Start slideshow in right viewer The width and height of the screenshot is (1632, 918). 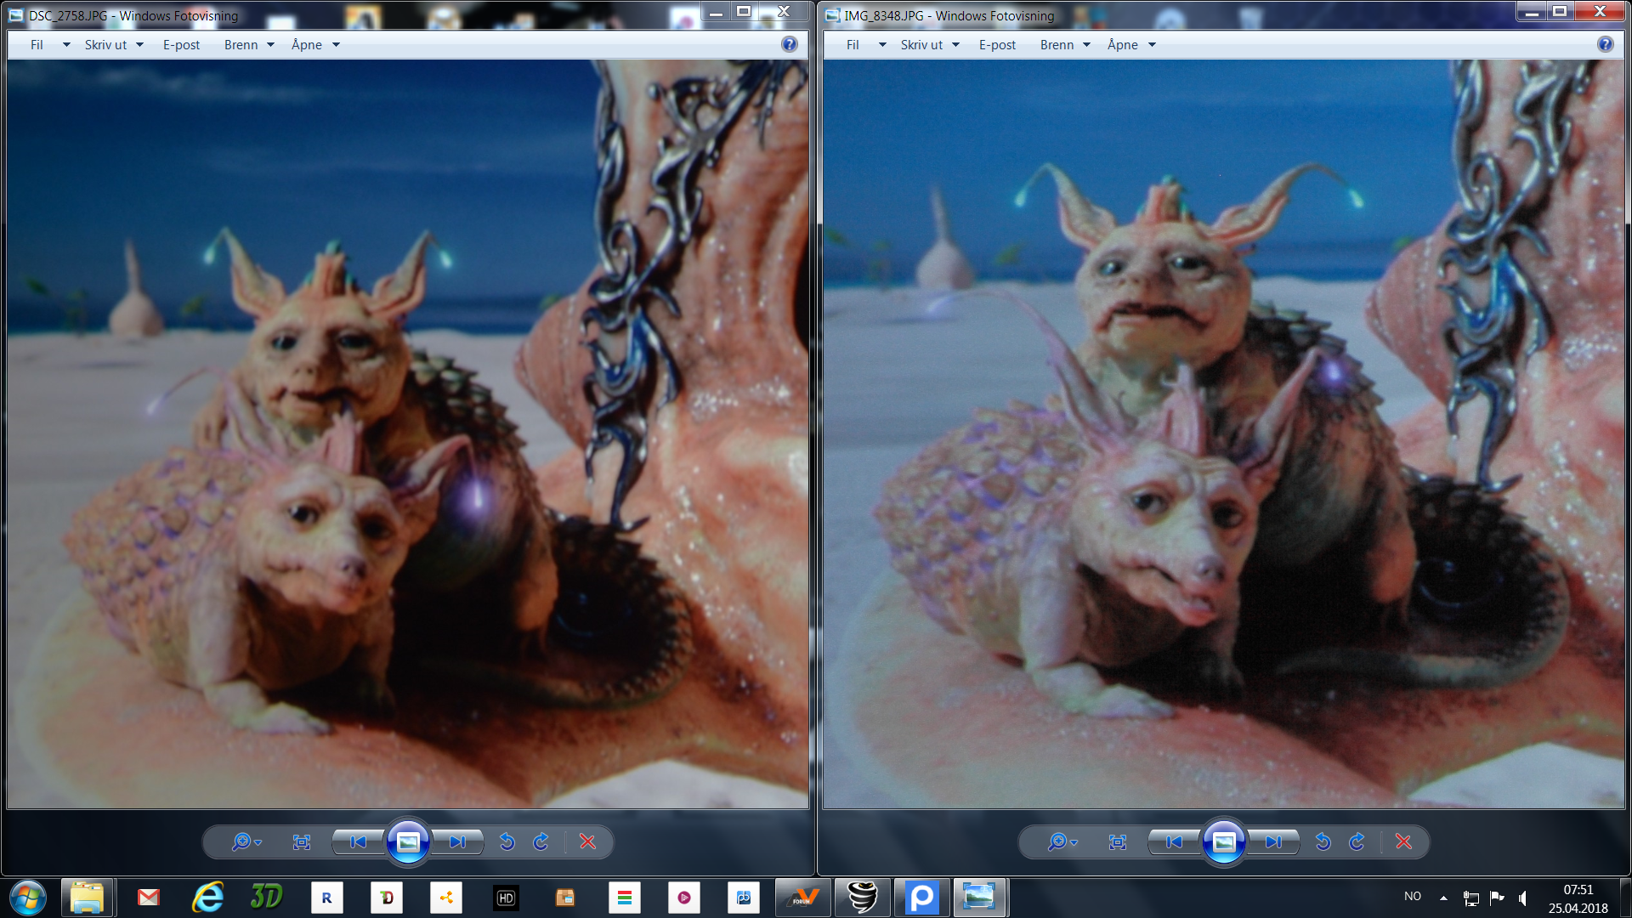tap(1224, 841)
